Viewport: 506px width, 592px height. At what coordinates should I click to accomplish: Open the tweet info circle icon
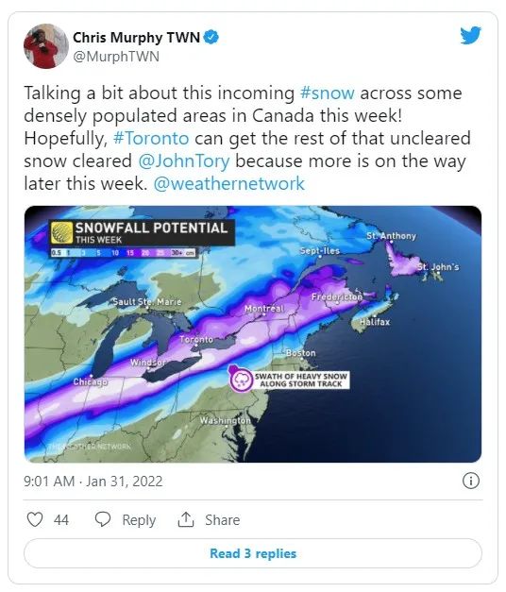click(470, 481)
